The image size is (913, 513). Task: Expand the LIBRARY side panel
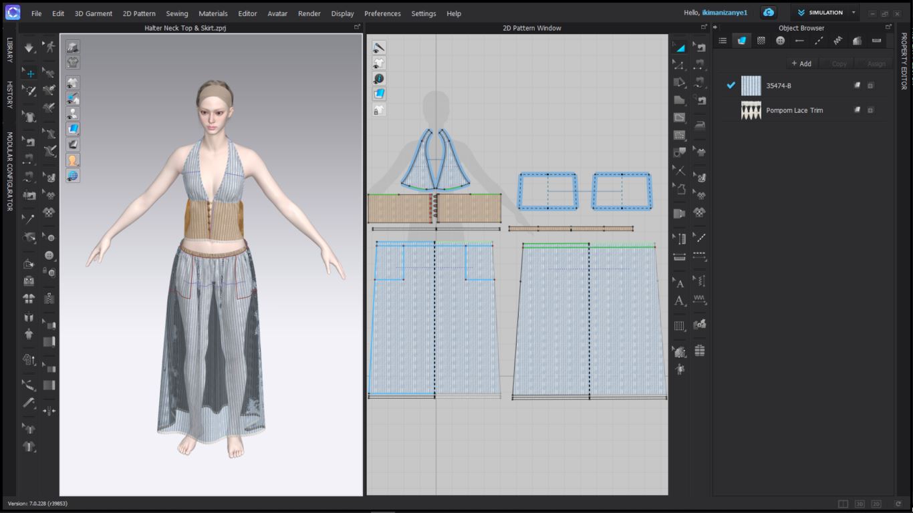pyautogui.click(x=9, y=50)
